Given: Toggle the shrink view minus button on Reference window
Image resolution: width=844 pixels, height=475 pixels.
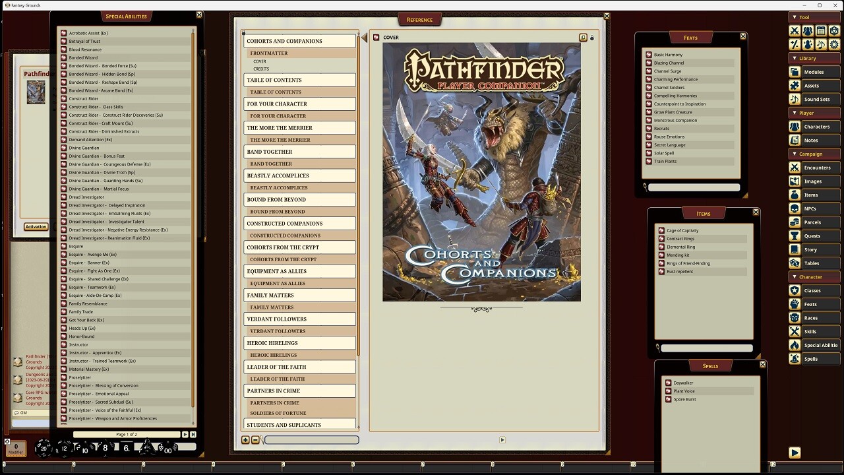Looking at the screenshot, I should tap(256, 439).
